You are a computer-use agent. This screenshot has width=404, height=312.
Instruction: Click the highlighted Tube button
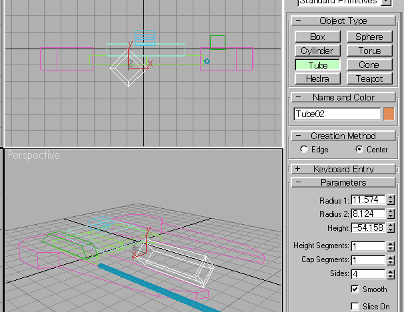coord(317,65)
